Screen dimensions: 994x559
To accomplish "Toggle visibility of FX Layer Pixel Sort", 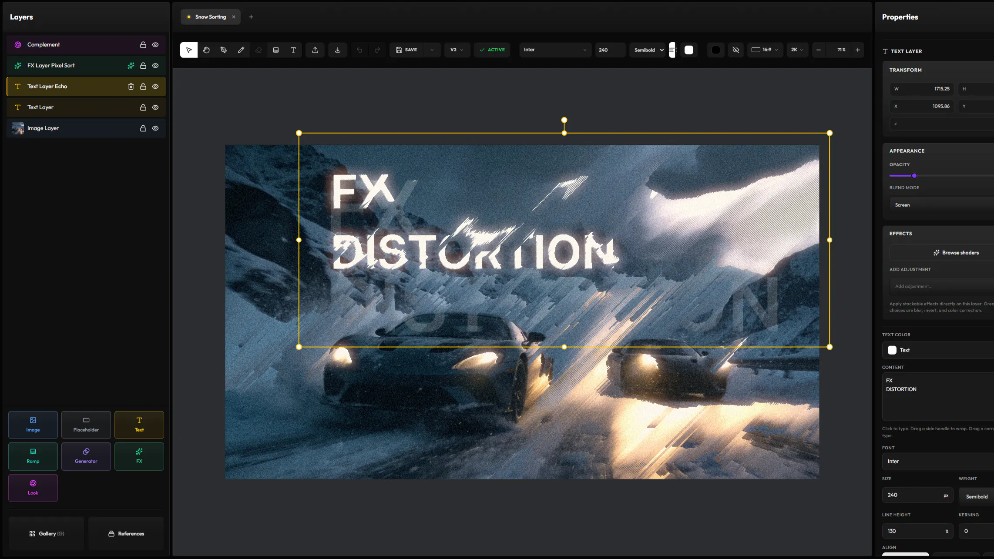I will click(155, 66).
